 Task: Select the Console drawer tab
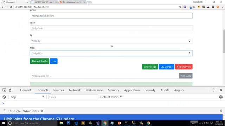click(x=15, y=111)
